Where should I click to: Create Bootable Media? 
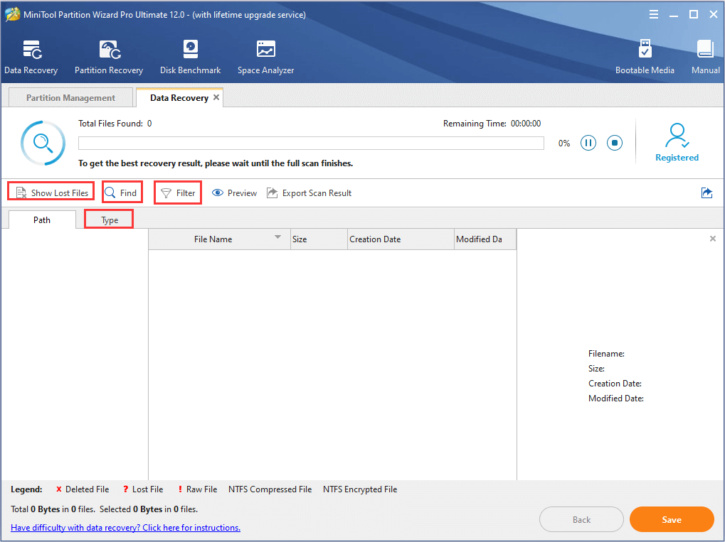pyautogui.click(x=645, y=58)
